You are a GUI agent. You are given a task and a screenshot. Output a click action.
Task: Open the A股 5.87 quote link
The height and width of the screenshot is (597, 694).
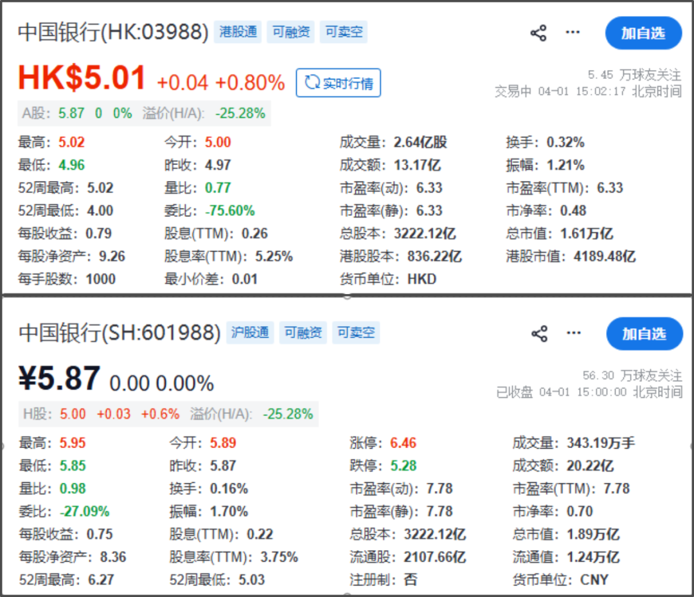click(x=71, y=114)
